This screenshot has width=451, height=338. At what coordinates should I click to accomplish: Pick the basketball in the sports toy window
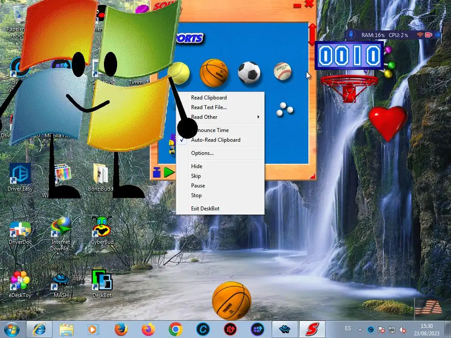(214, 73)
